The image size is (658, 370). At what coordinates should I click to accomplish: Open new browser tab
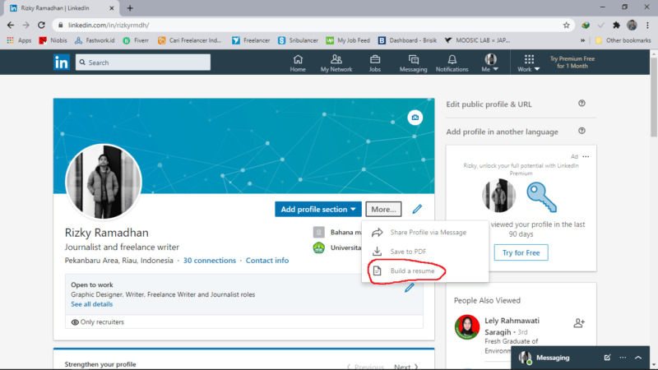pos(130,8)
